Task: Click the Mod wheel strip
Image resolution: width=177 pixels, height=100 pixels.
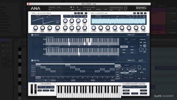Action: click(32, 89)
